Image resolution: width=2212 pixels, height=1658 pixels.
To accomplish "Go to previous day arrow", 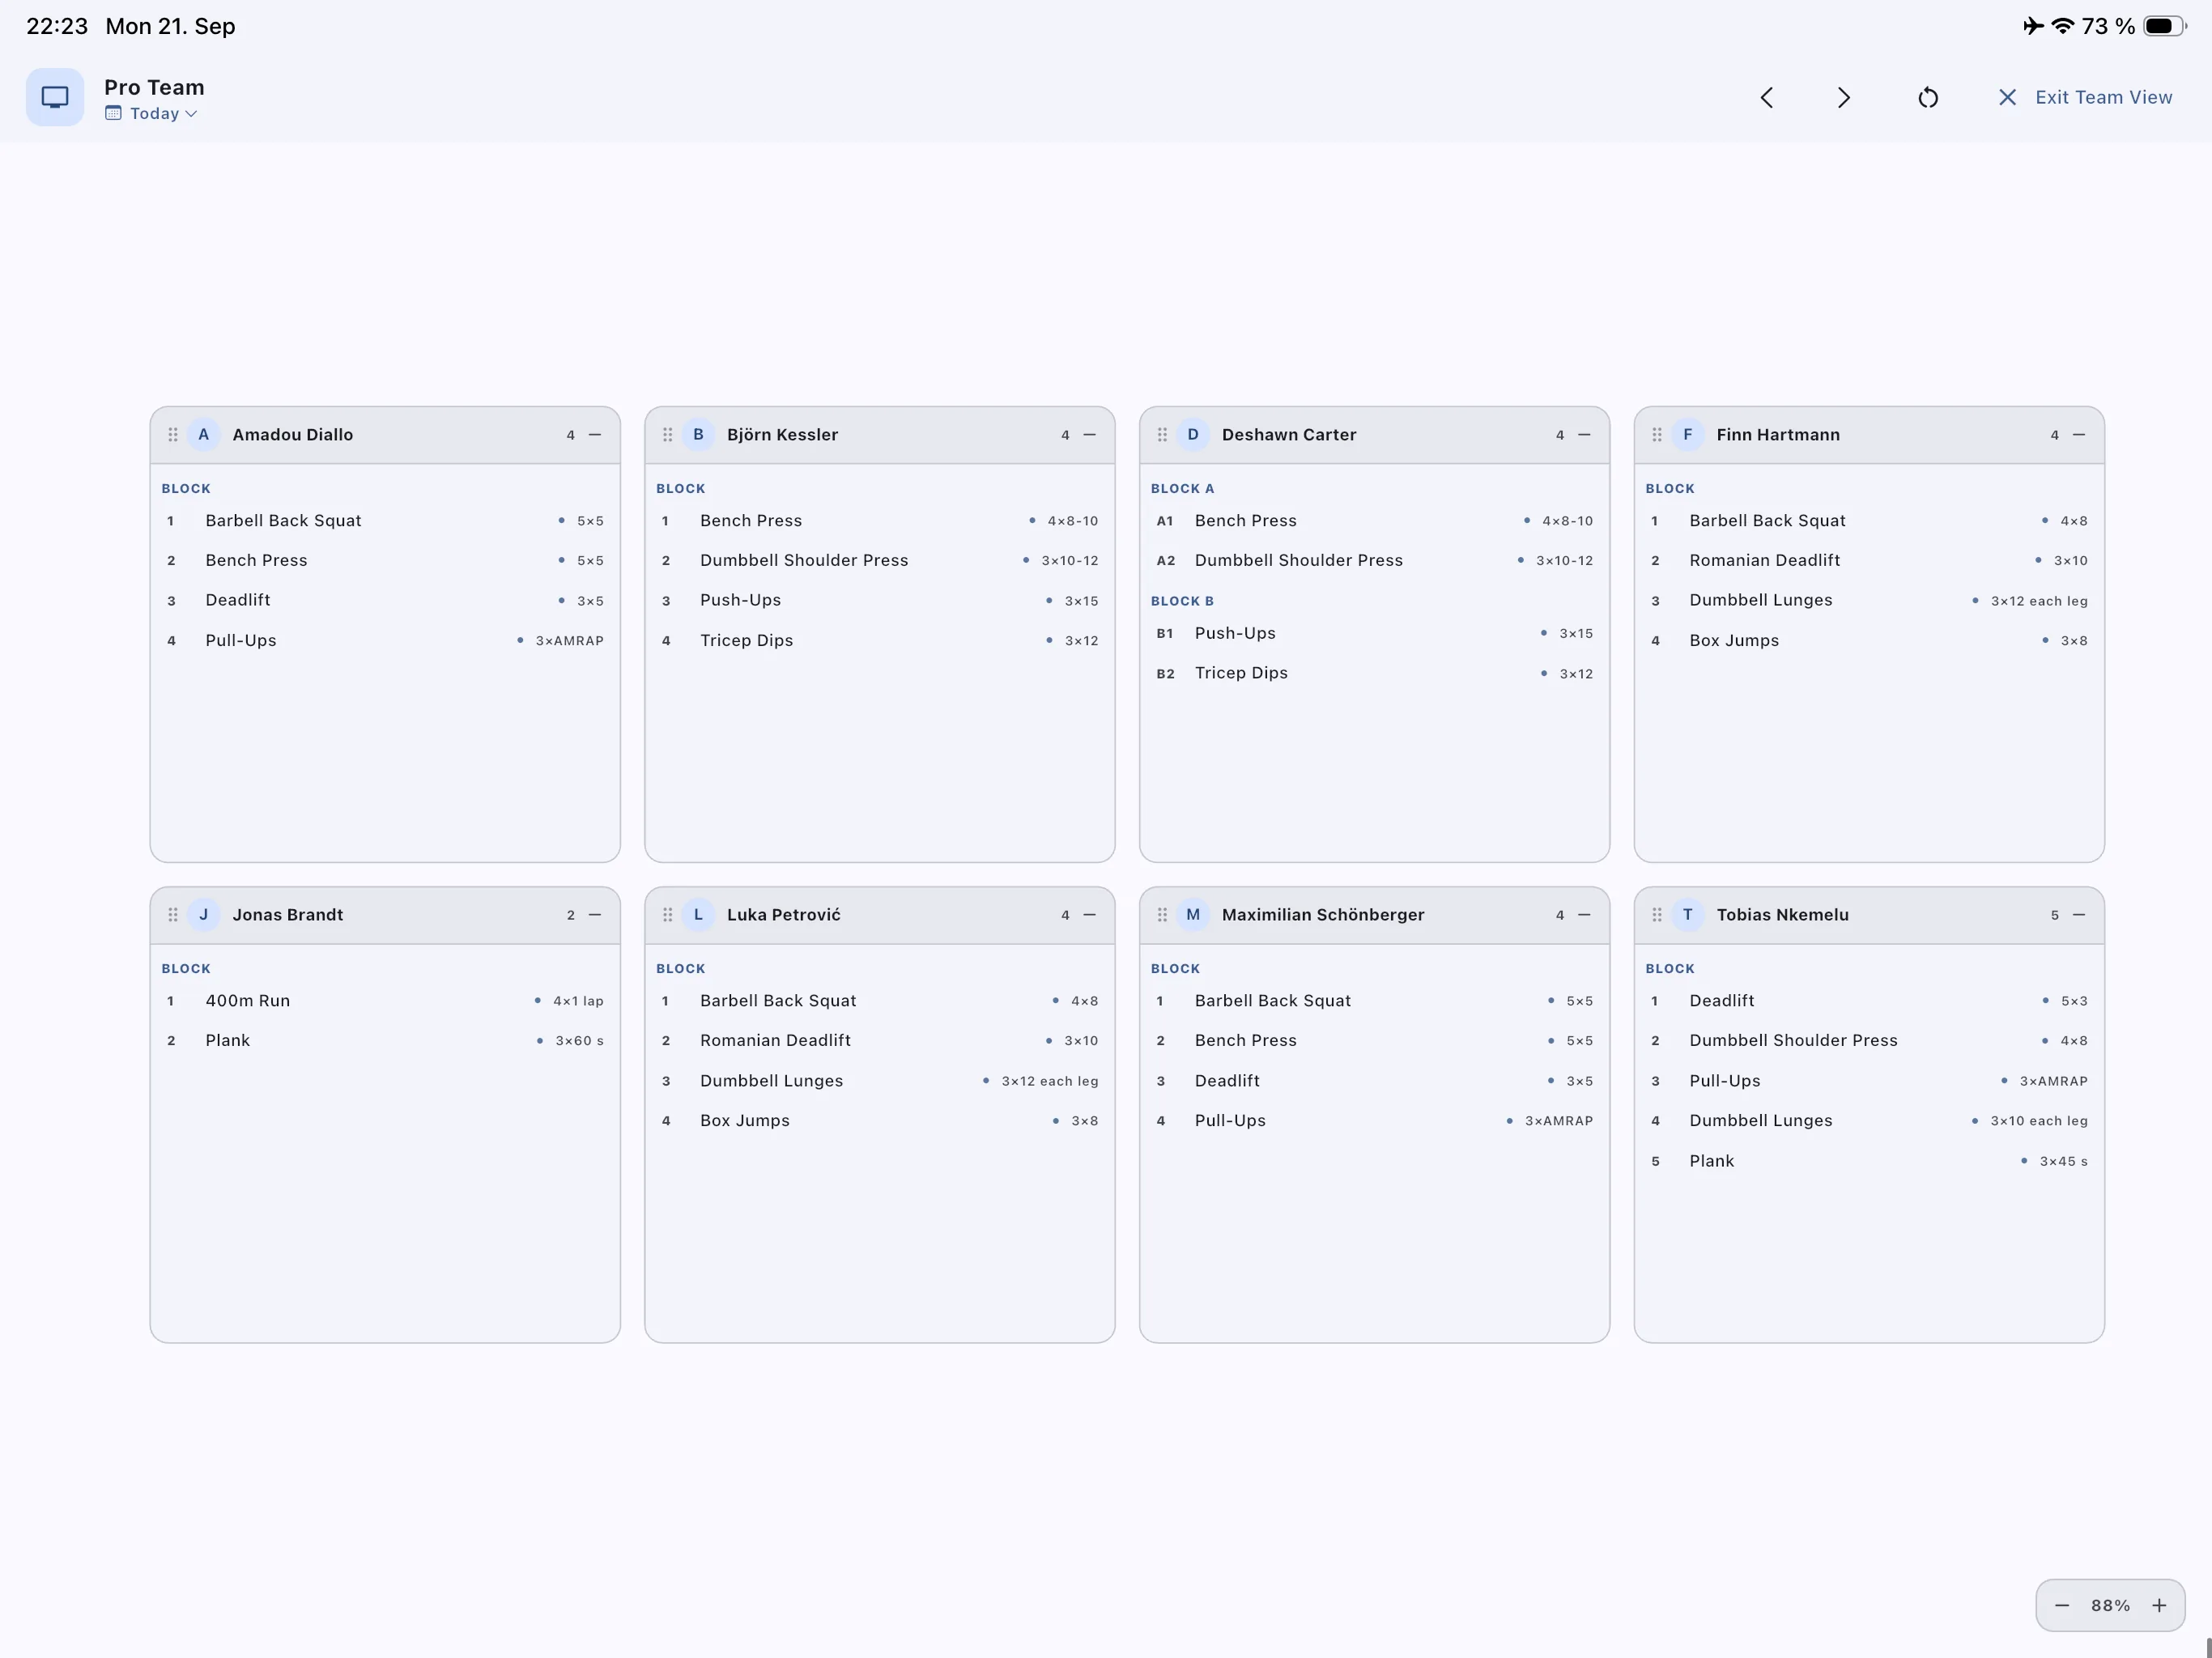I will point(1766,97).
